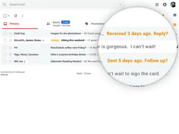Open the account profile avatar
The width and height of the screenshot is (179, 134).
coord(173,4)
